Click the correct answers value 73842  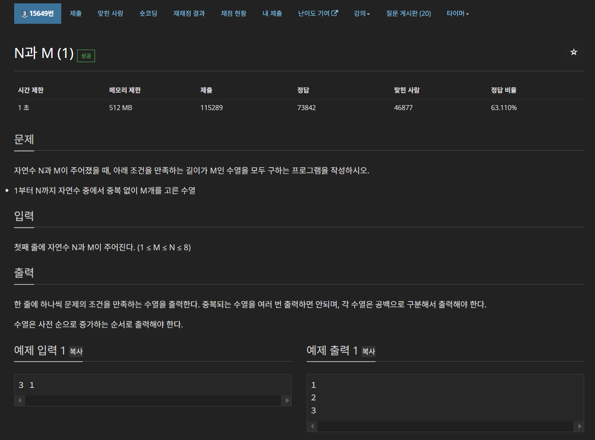tap(306, 108)
